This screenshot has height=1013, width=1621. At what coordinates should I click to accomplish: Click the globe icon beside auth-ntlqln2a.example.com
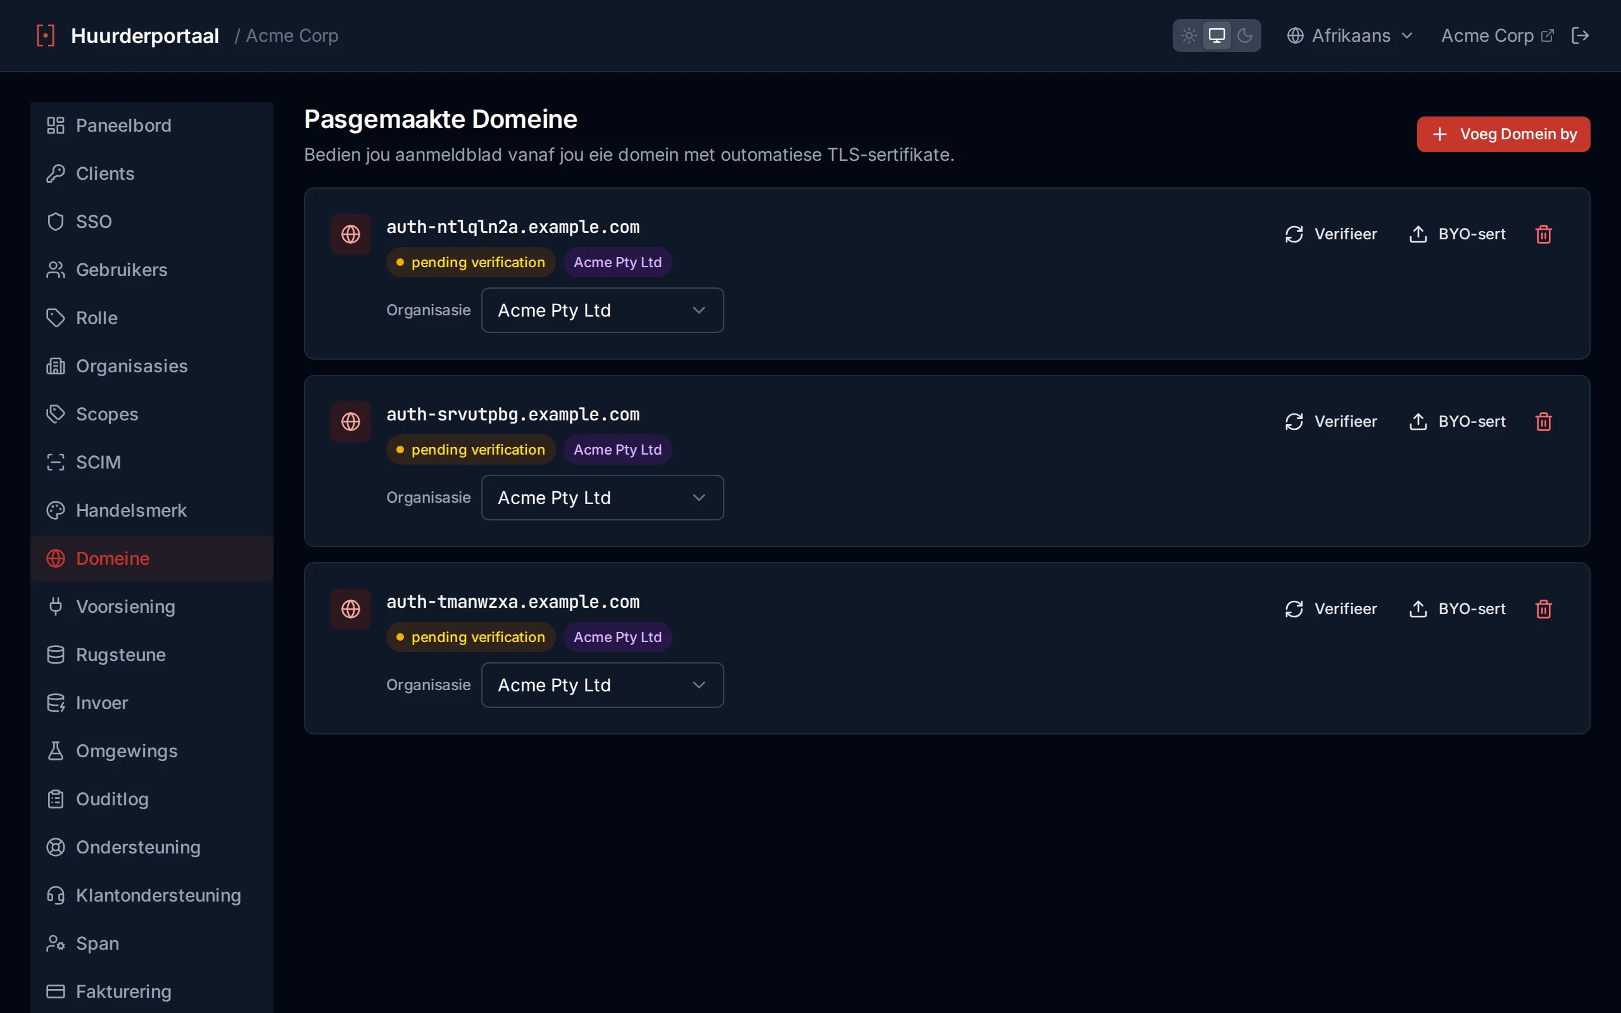pos(351,234)
